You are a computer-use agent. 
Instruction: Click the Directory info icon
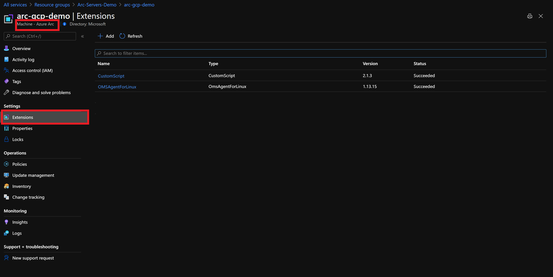65,24
